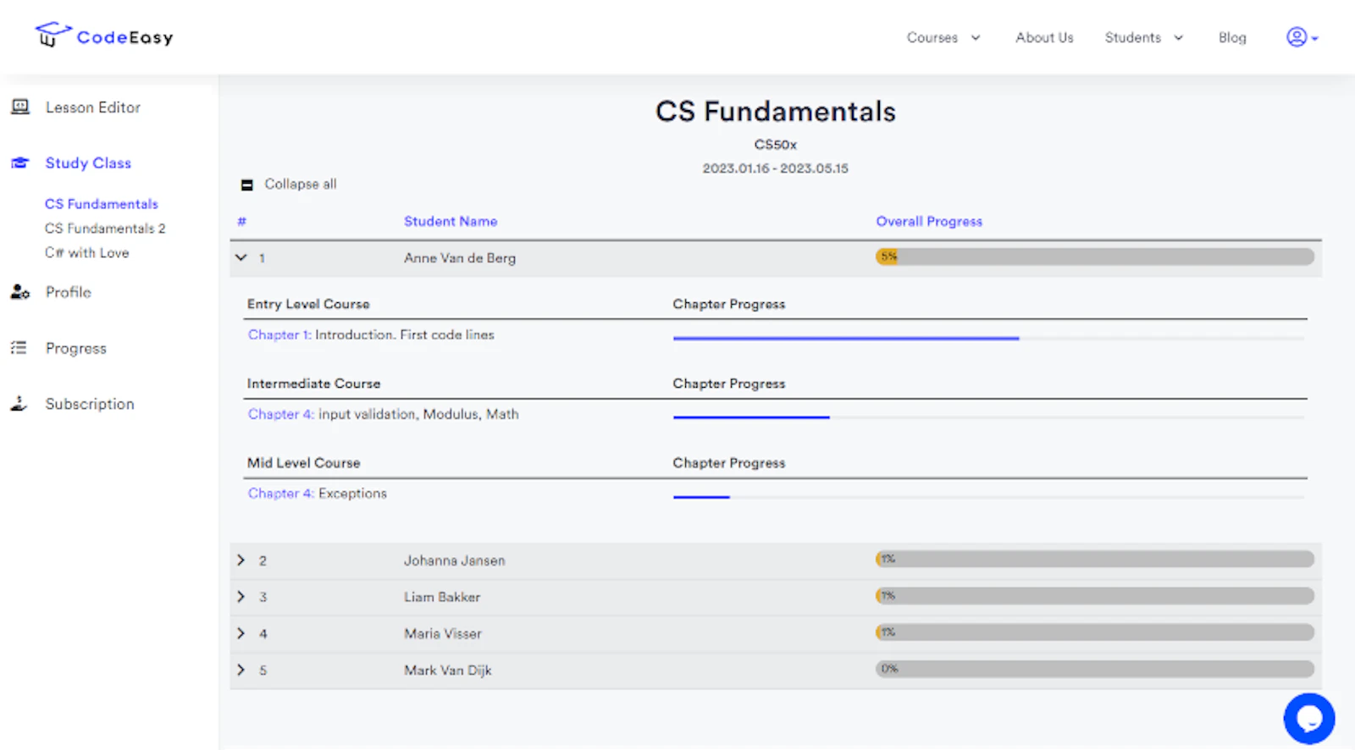Open the chat bubble widget
The image size is (1355, 750).
1308,719
